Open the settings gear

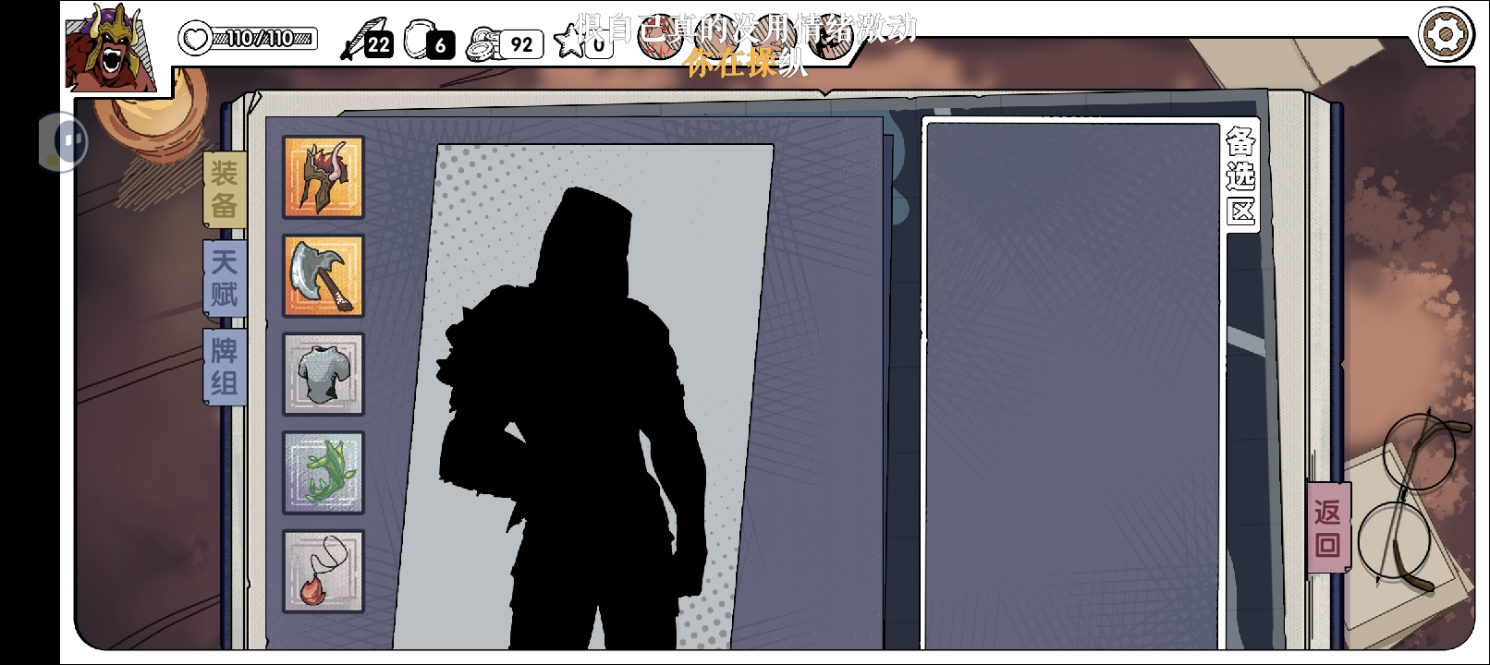pyautogui.click(x=1446, y=35)
